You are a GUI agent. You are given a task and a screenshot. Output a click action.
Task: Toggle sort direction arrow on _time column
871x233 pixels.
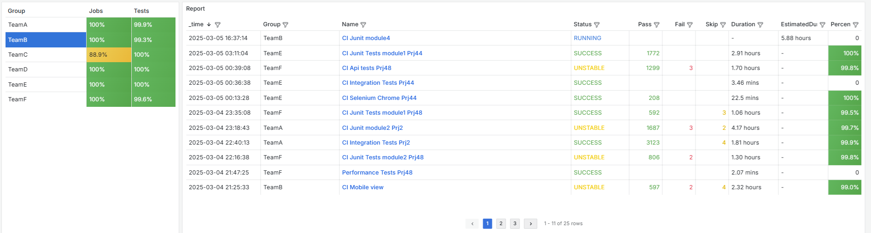click(x=209, y=24)
